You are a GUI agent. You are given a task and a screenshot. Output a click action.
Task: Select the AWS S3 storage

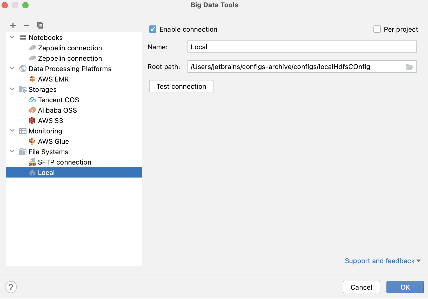point(50,121)
